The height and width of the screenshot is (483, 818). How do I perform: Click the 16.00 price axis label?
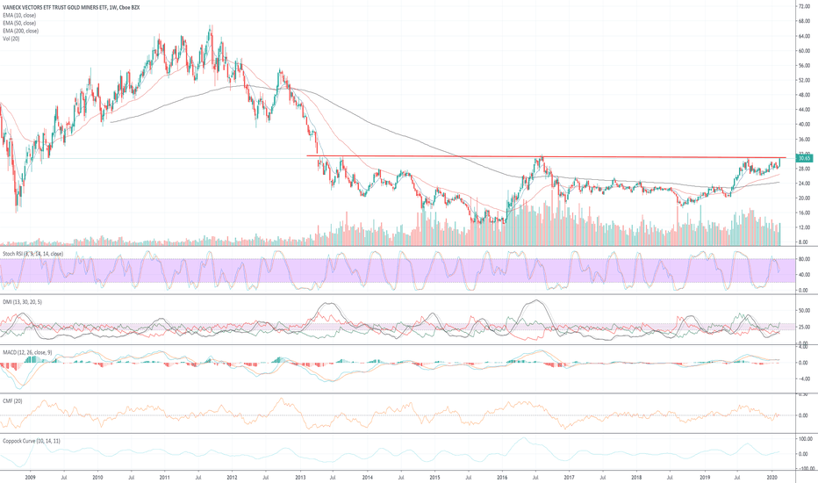[804, 213]
